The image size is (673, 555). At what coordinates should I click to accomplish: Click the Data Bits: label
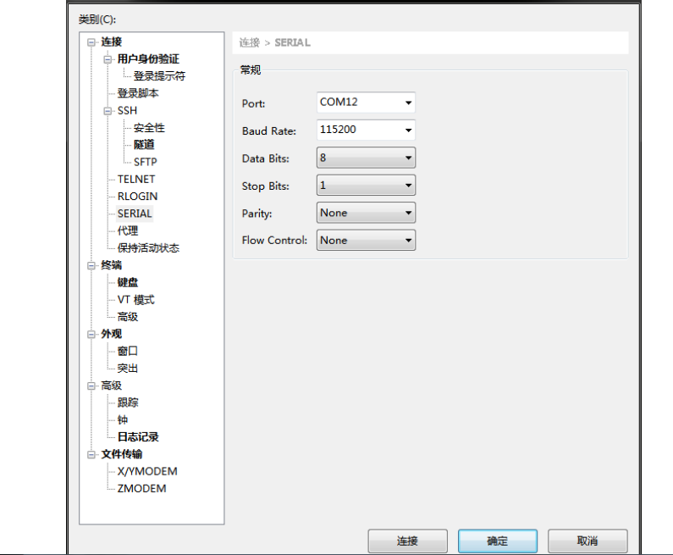(x=266, y=158)
